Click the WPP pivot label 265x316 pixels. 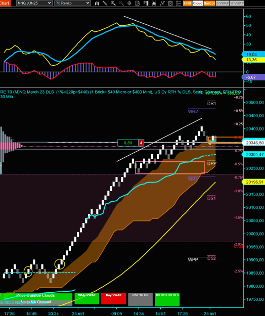pos(193,259)
